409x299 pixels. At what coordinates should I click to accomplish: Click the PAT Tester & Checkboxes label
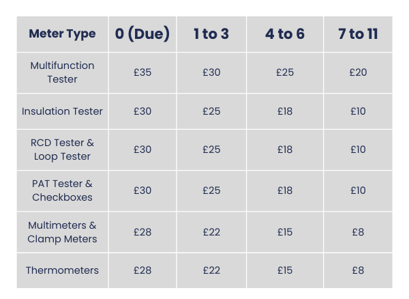click(62, 190)
